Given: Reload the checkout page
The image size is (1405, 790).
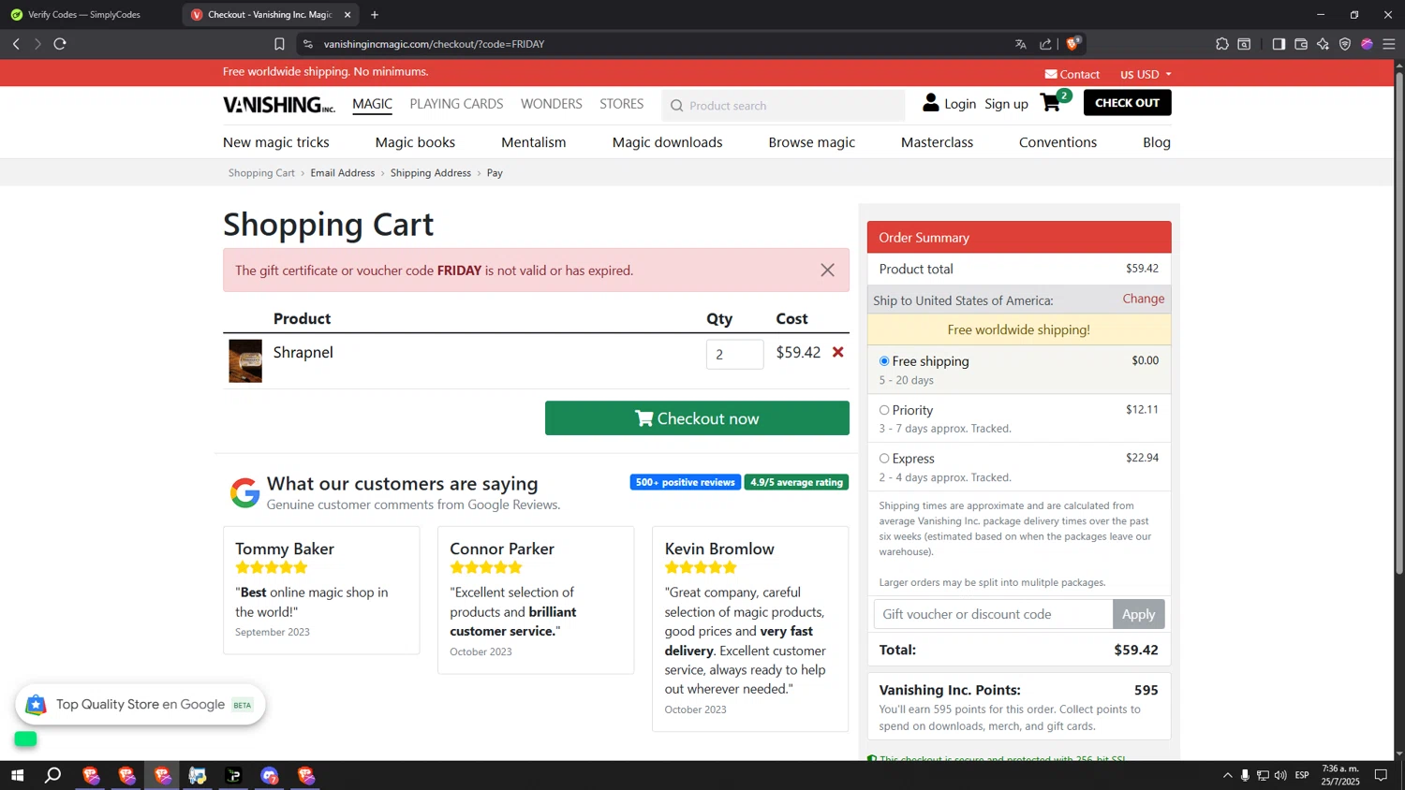Looking at the screenshot, I should tap(60, 44).
